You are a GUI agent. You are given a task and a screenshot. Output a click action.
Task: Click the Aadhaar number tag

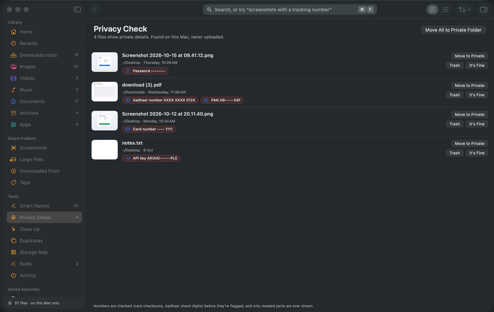coord(160,100)
